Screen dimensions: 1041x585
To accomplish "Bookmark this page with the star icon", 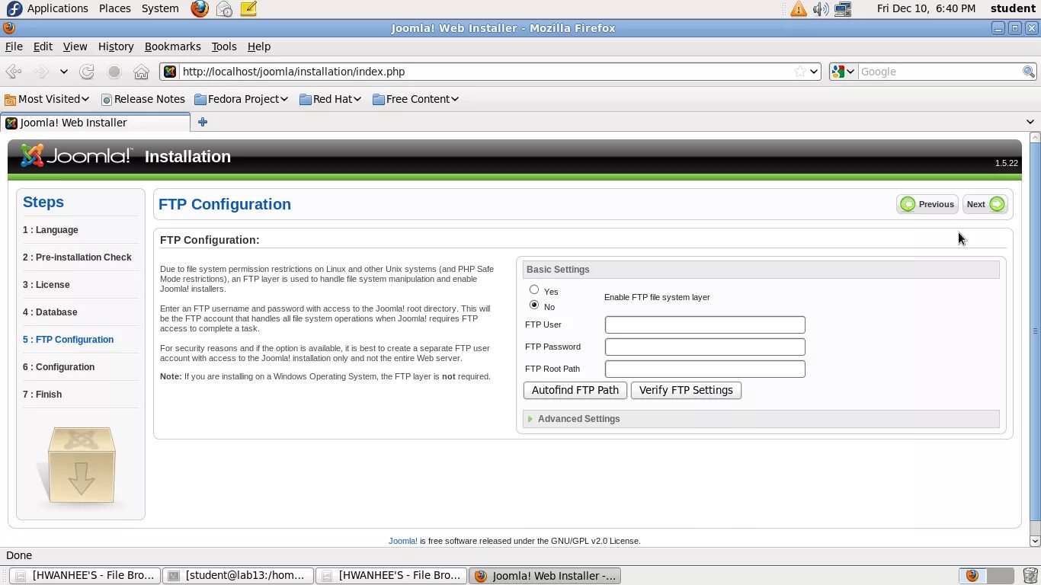I will (x=800, y=72).
